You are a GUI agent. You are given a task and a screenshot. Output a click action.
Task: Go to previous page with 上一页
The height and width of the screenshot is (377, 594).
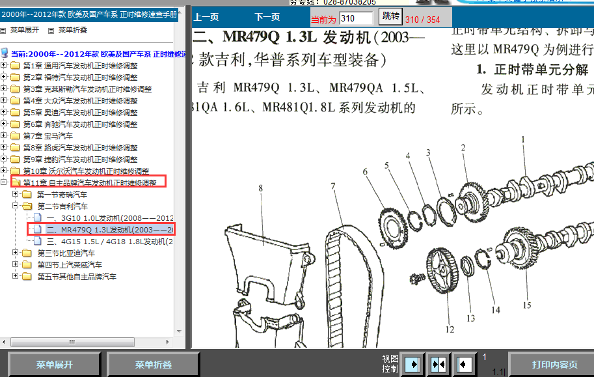[x=206, y=17]
